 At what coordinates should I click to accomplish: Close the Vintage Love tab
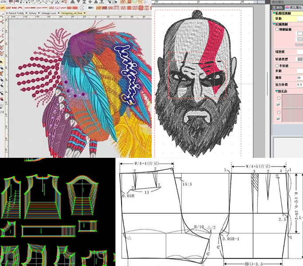point(59,13)
